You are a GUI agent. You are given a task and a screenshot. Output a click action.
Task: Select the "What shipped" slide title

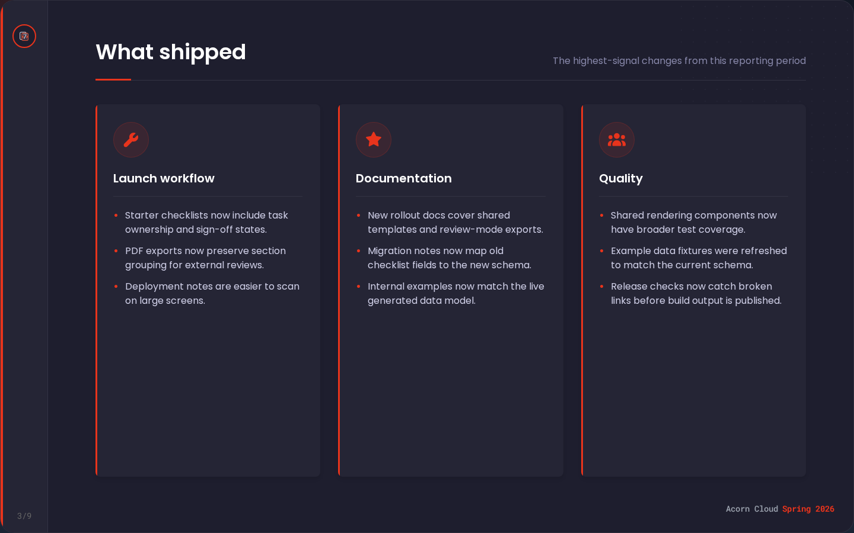pos(171,52)
